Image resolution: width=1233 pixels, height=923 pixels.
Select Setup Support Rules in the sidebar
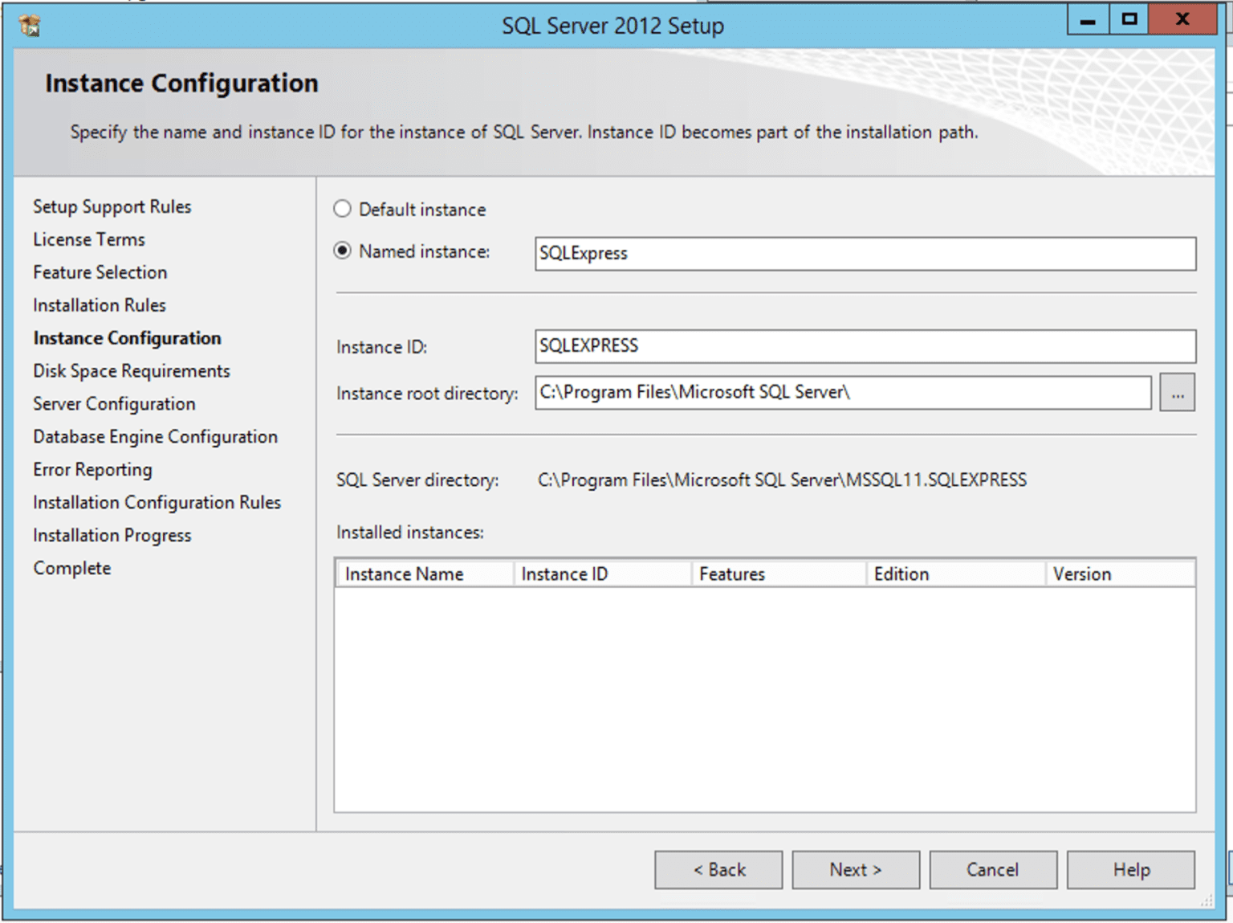(x=112, y=206)
